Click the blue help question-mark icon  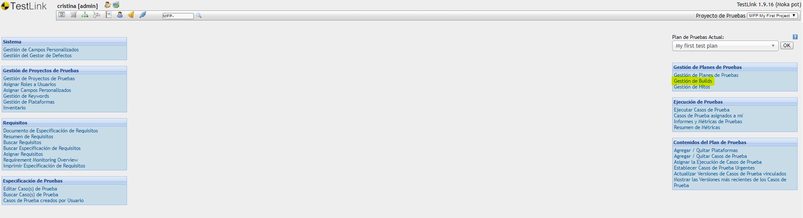tap(795, 37)
